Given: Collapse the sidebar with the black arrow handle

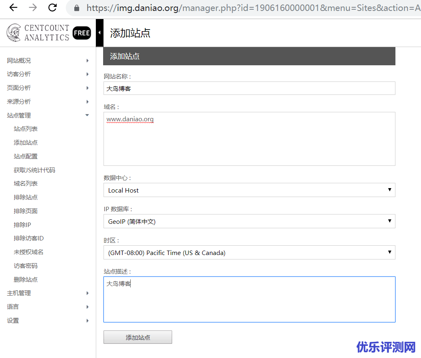Looking at the screenshot, I should [x=99, y=33].
